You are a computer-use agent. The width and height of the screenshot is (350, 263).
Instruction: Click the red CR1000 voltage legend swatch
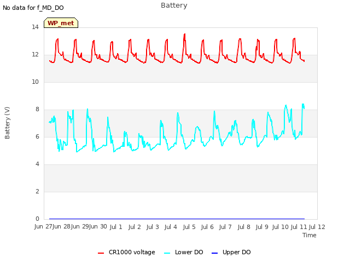click(x=101, y=253)
